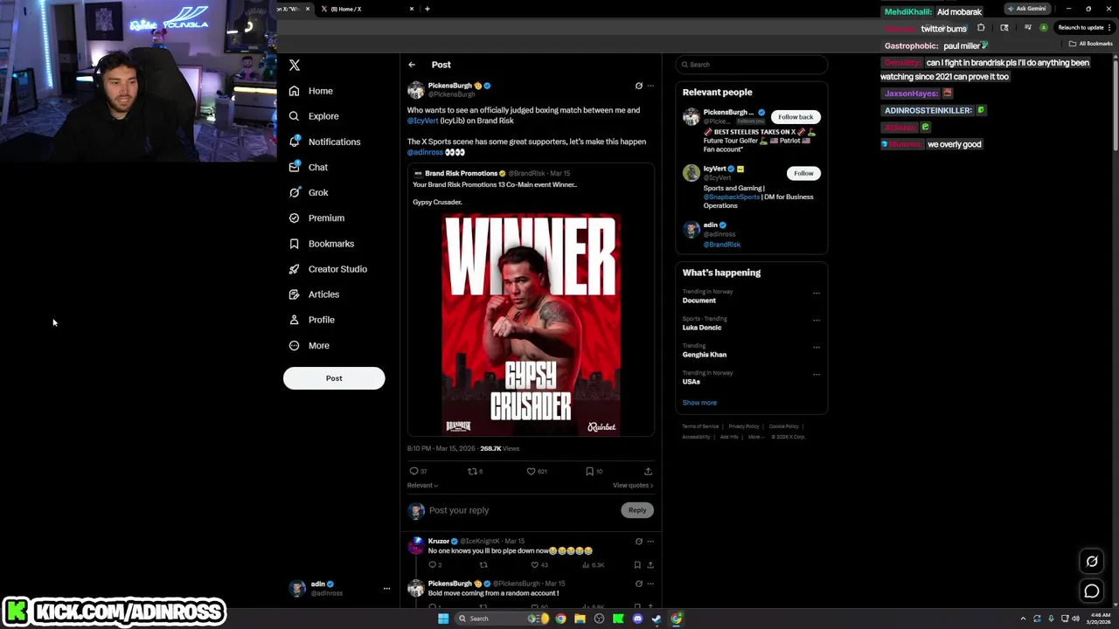
Task: Click repost icon on Kruzor reply
Action: pyautogui.click(x=483, y=565)
